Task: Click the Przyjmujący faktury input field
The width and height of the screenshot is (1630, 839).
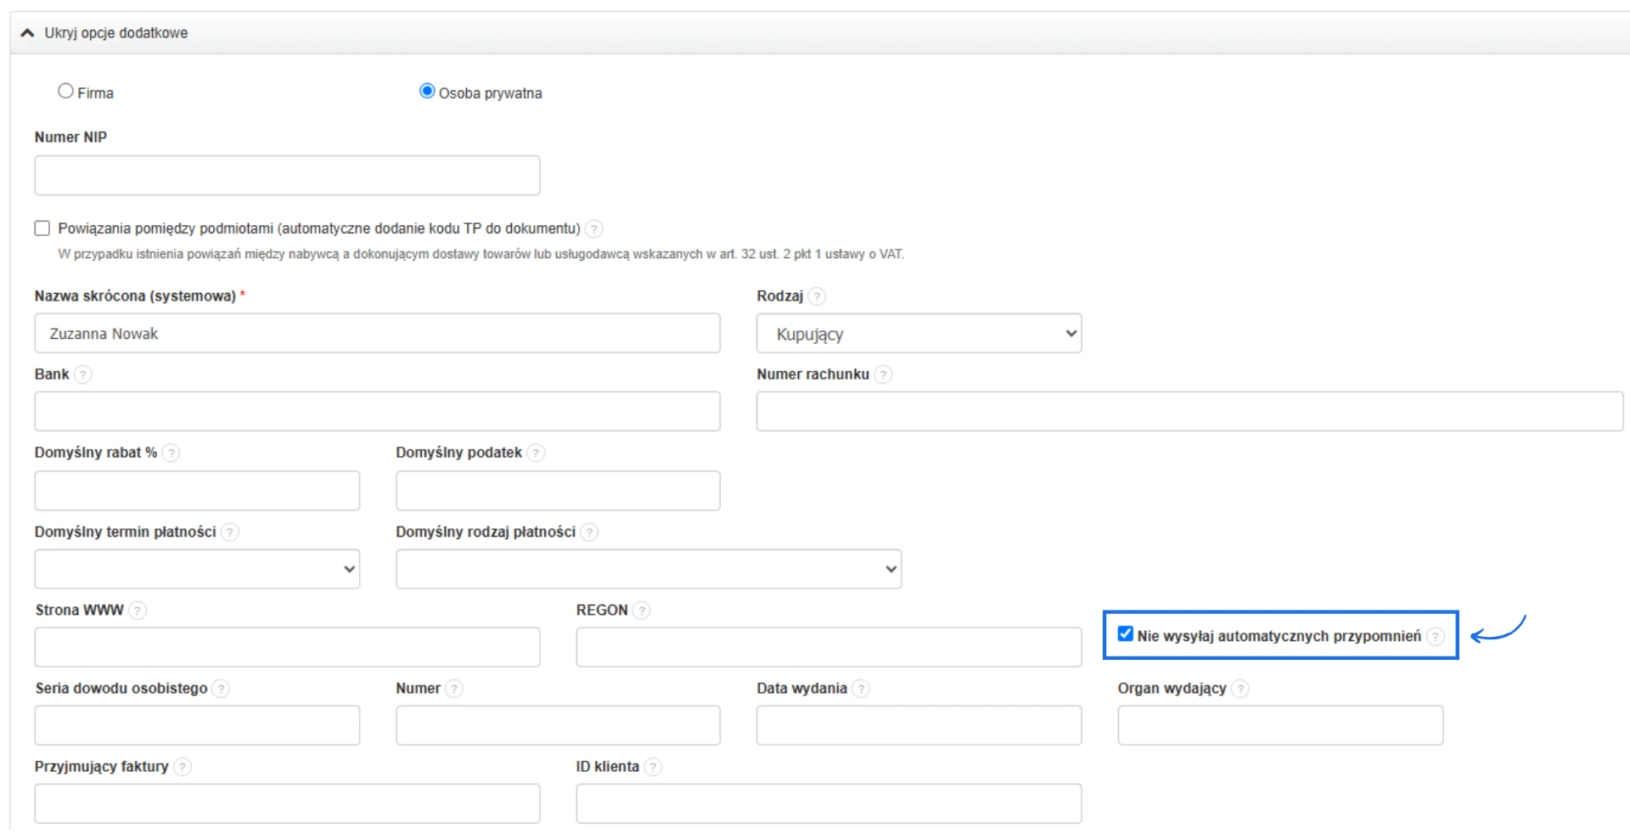Action: 287,804
